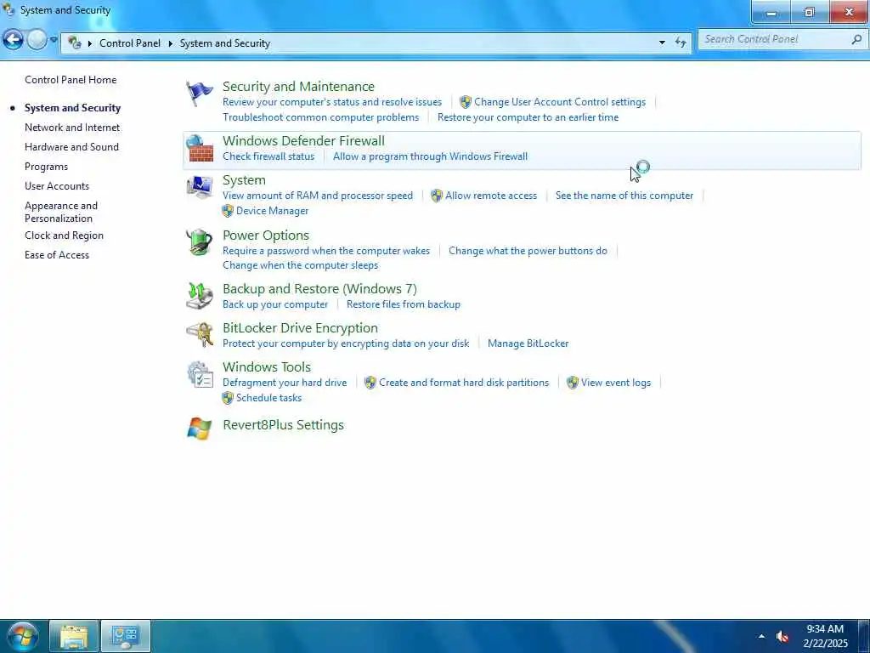Screen dimensions: 870x653
Task: Select Hardware and Sound category
Action: [71, 147]
